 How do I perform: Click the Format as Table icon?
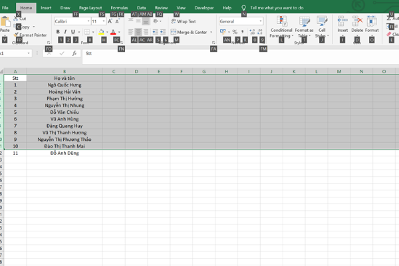[304, 27]
